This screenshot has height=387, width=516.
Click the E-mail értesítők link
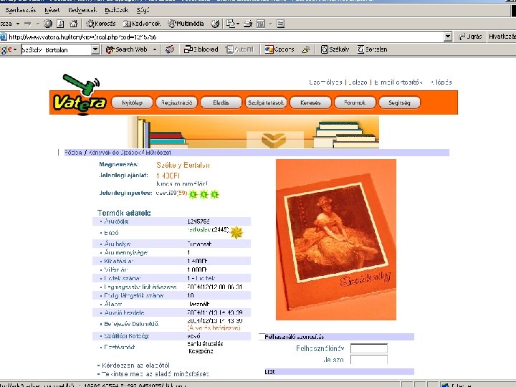[x=398, y=82]
